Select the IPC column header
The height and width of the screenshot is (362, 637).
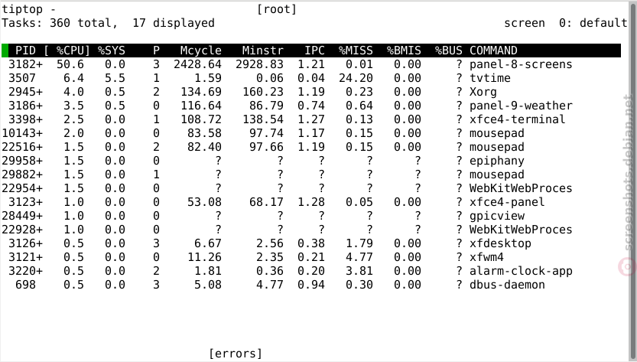pyautogui.click(x=314, y=51)
